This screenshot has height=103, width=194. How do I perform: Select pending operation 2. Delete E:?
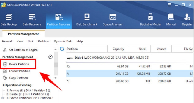[28, 94]
